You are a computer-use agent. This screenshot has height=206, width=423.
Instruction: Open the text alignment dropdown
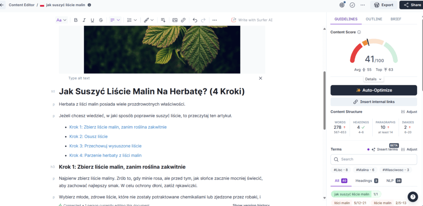point(115,20)
